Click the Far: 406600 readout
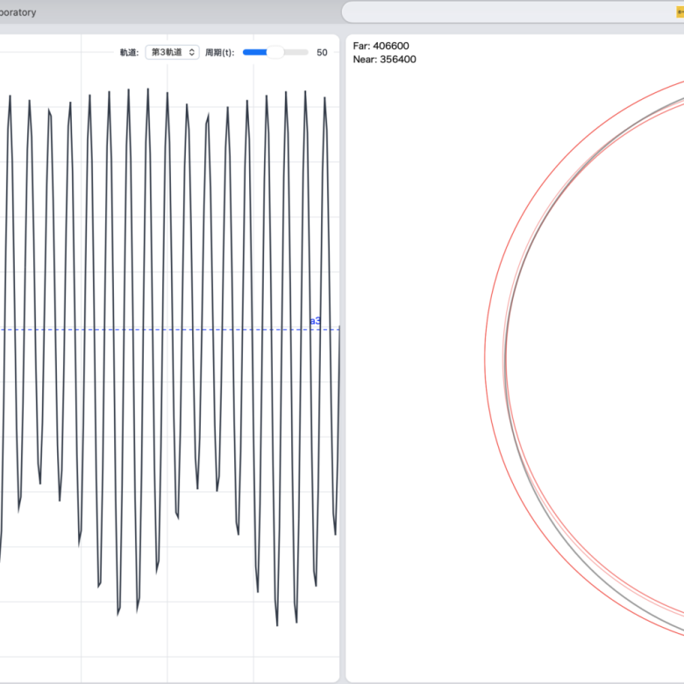 381,46
